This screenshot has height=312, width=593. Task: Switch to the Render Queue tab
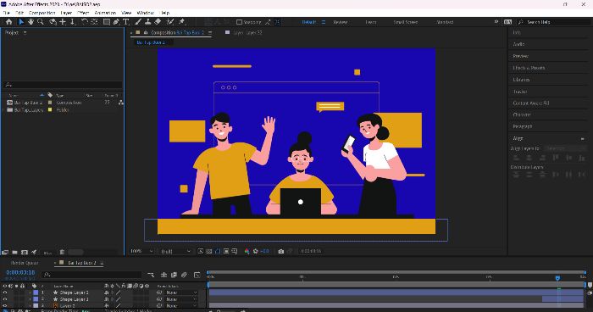[x=25, y=263]
